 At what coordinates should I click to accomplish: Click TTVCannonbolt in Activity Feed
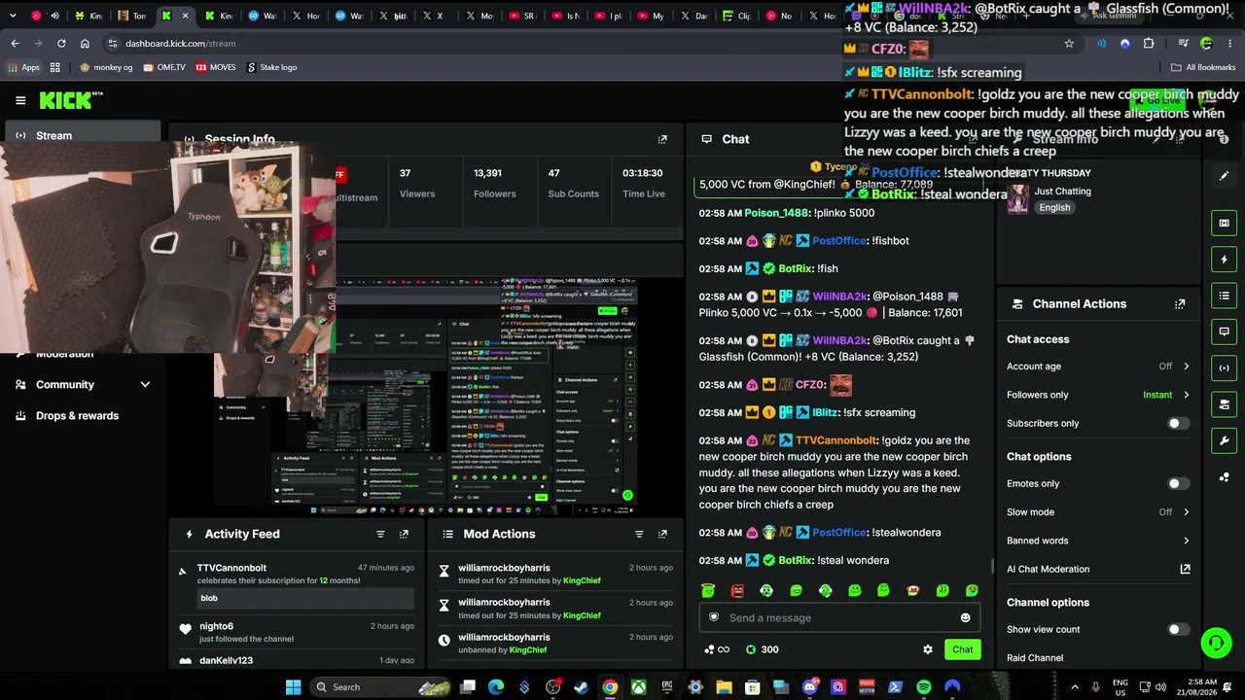coord(231,568)
